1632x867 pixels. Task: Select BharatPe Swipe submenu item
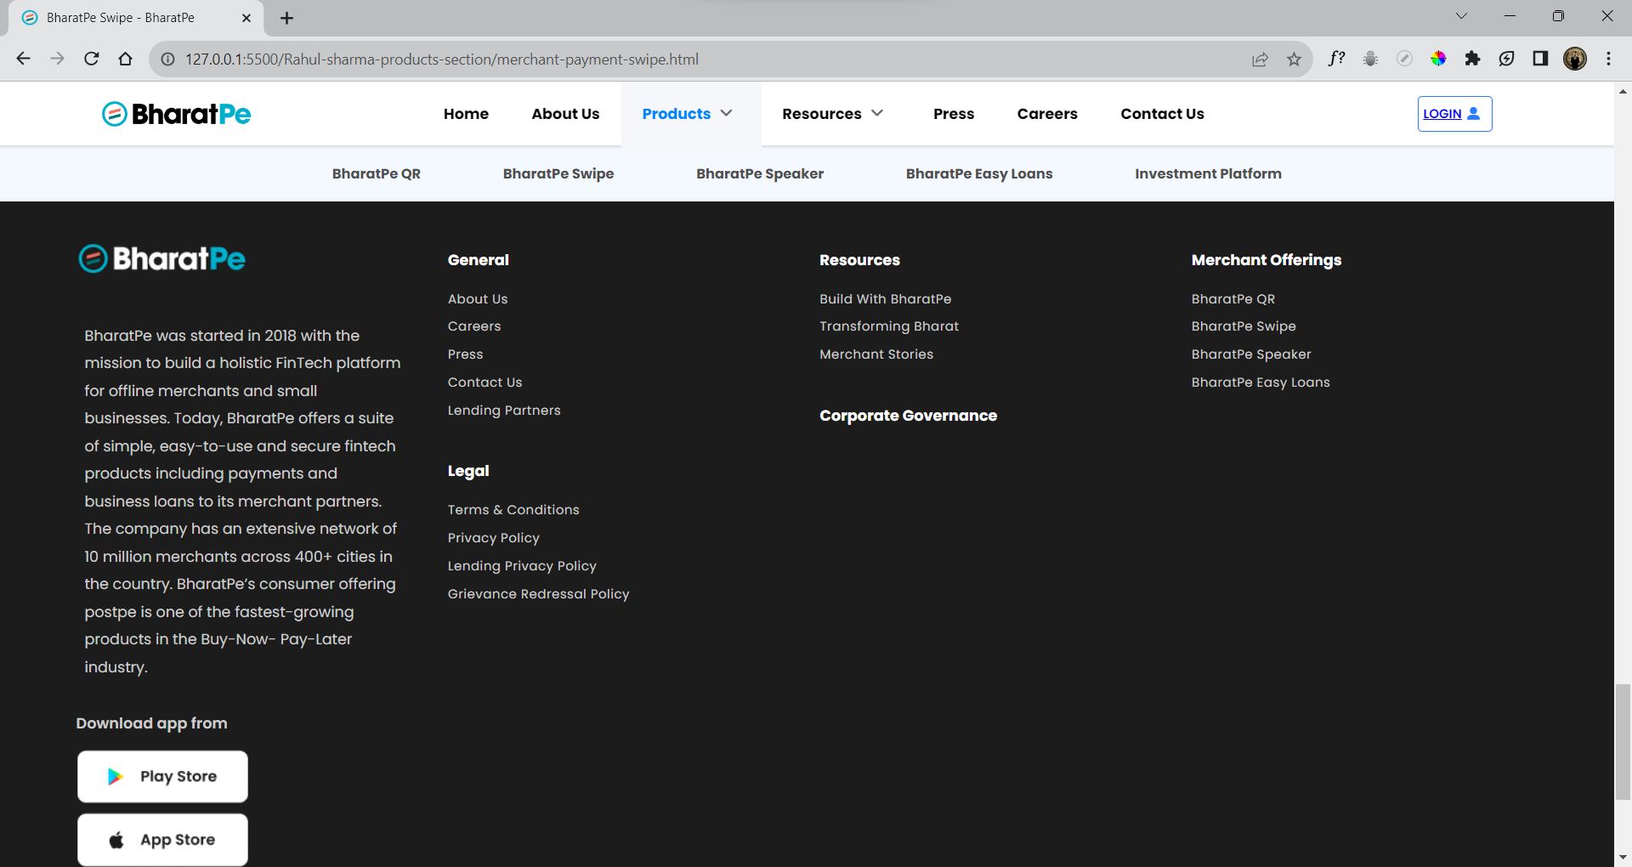[x=558, y=173]
